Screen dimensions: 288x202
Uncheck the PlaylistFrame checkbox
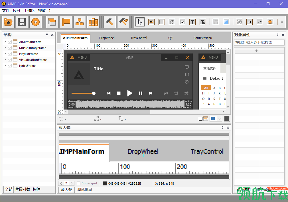click(10, 54)
